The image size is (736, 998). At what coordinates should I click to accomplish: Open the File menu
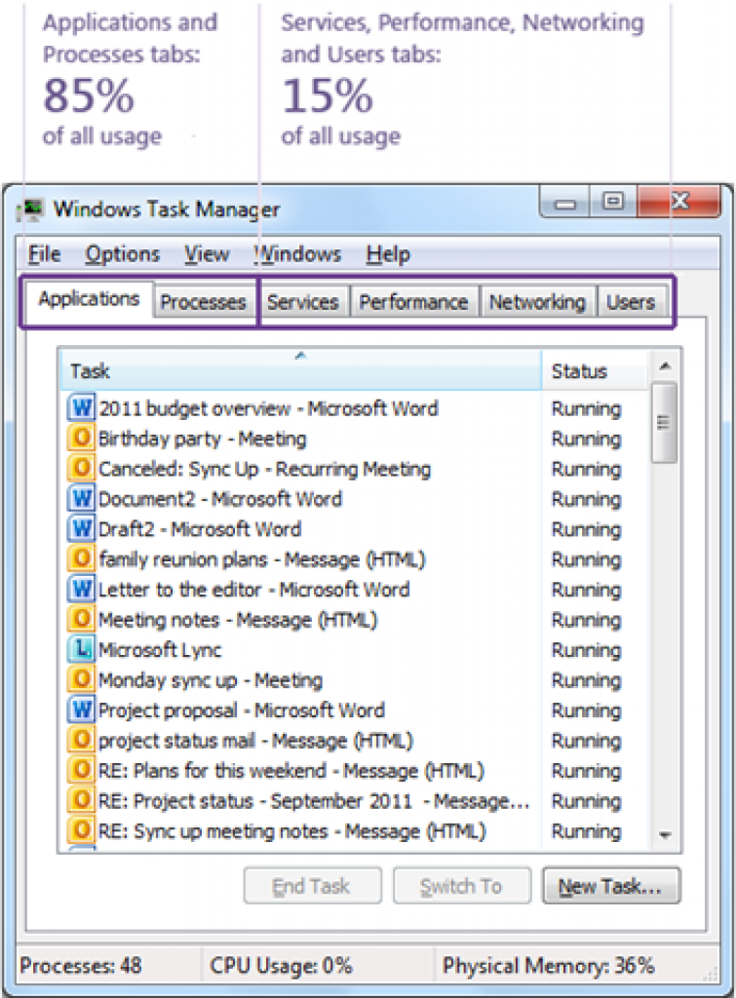[45, 254]
